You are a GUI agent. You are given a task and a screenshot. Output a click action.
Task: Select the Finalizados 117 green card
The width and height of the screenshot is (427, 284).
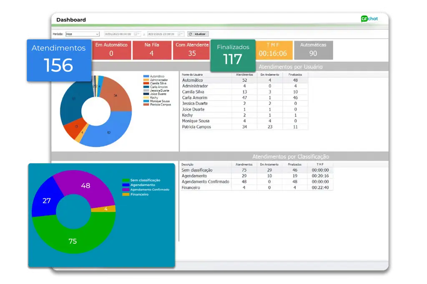233,55
